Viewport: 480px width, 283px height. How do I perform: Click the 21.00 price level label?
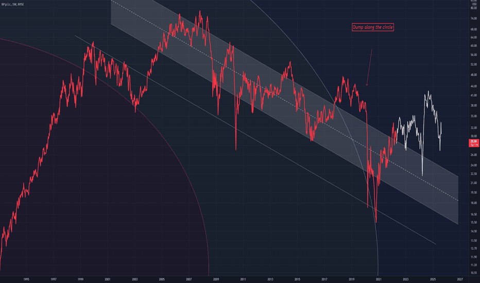point(474,183)
